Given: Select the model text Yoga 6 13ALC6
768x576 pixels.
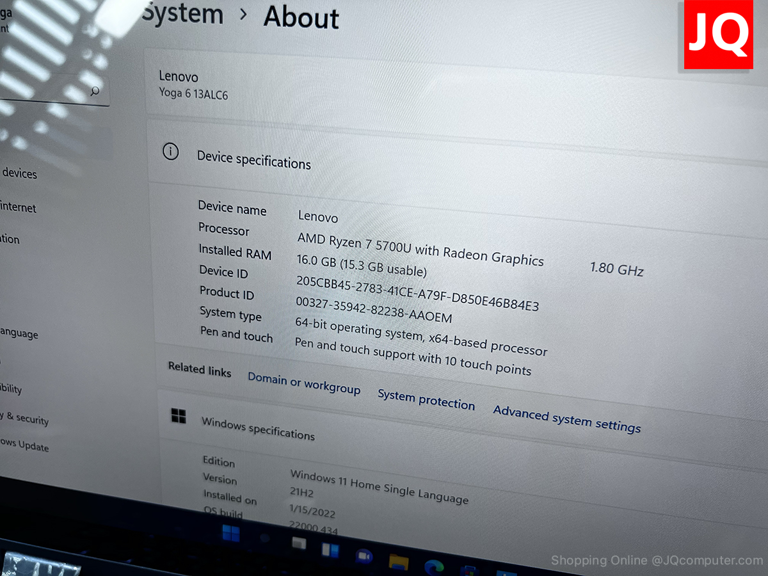Looking at the screenshot, I should 193,94.
